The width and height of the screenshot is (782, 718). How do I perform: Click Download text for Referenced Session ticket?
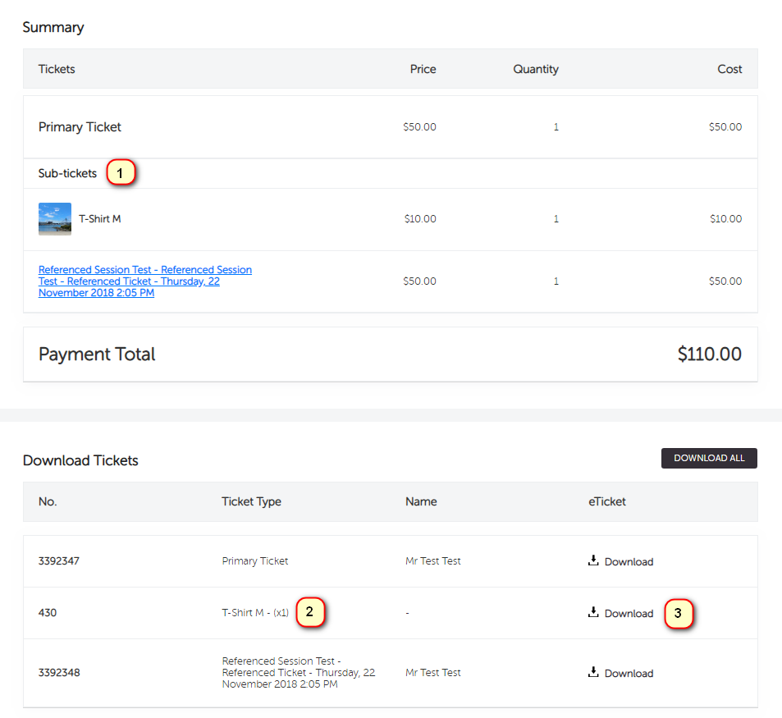tap(629, 673)
